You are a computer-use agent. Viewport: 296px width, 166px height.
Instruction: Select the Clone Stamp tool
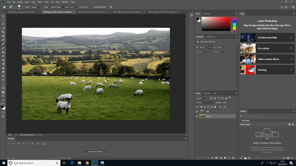pyautogui.click(x=3, y=52)
